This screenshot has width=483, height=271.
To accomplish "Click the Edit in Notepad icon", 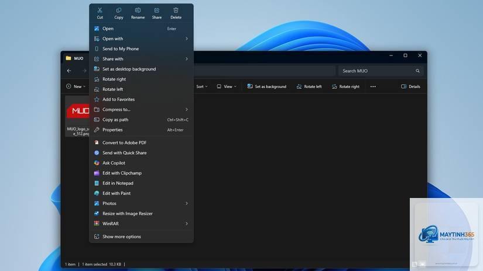I will click(x=97, y=183).
